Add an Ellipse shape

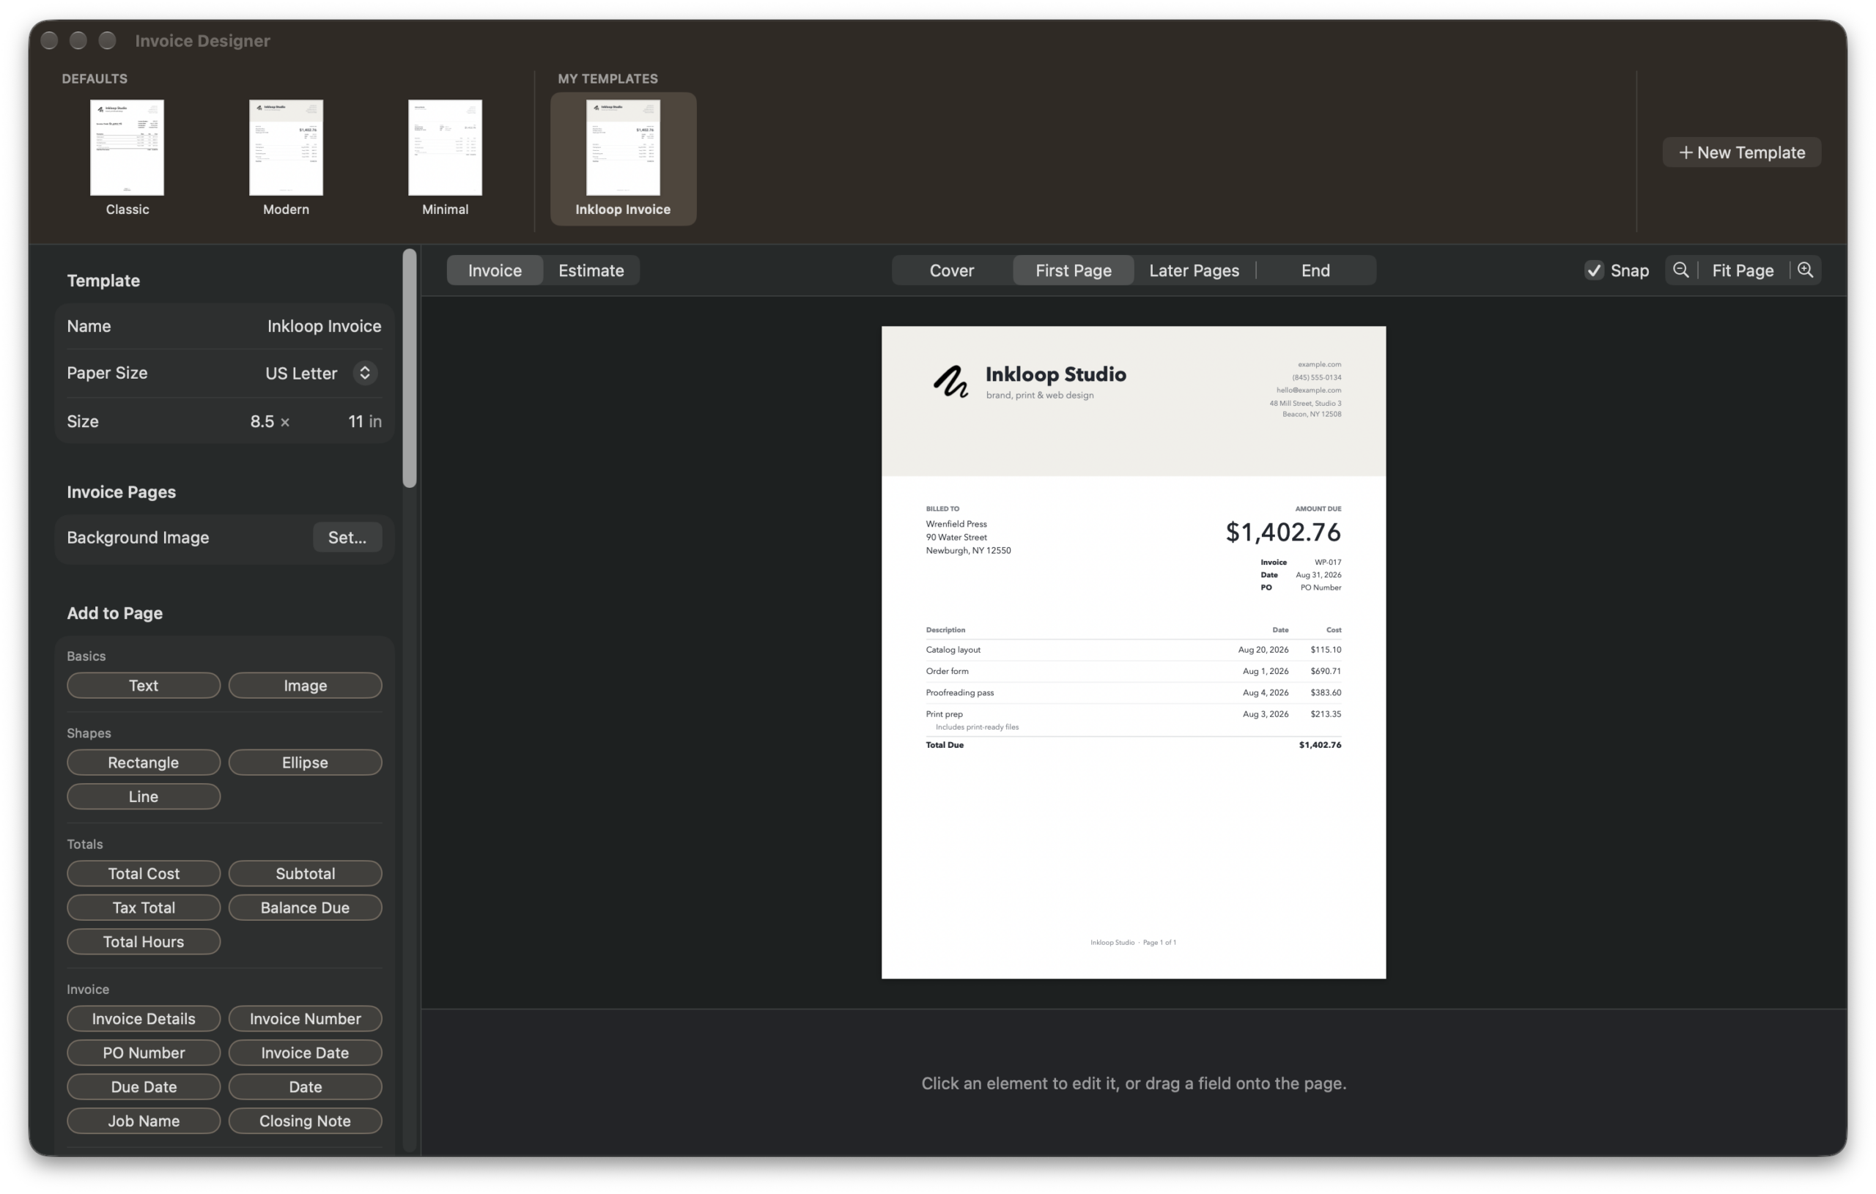pos(305,763)
